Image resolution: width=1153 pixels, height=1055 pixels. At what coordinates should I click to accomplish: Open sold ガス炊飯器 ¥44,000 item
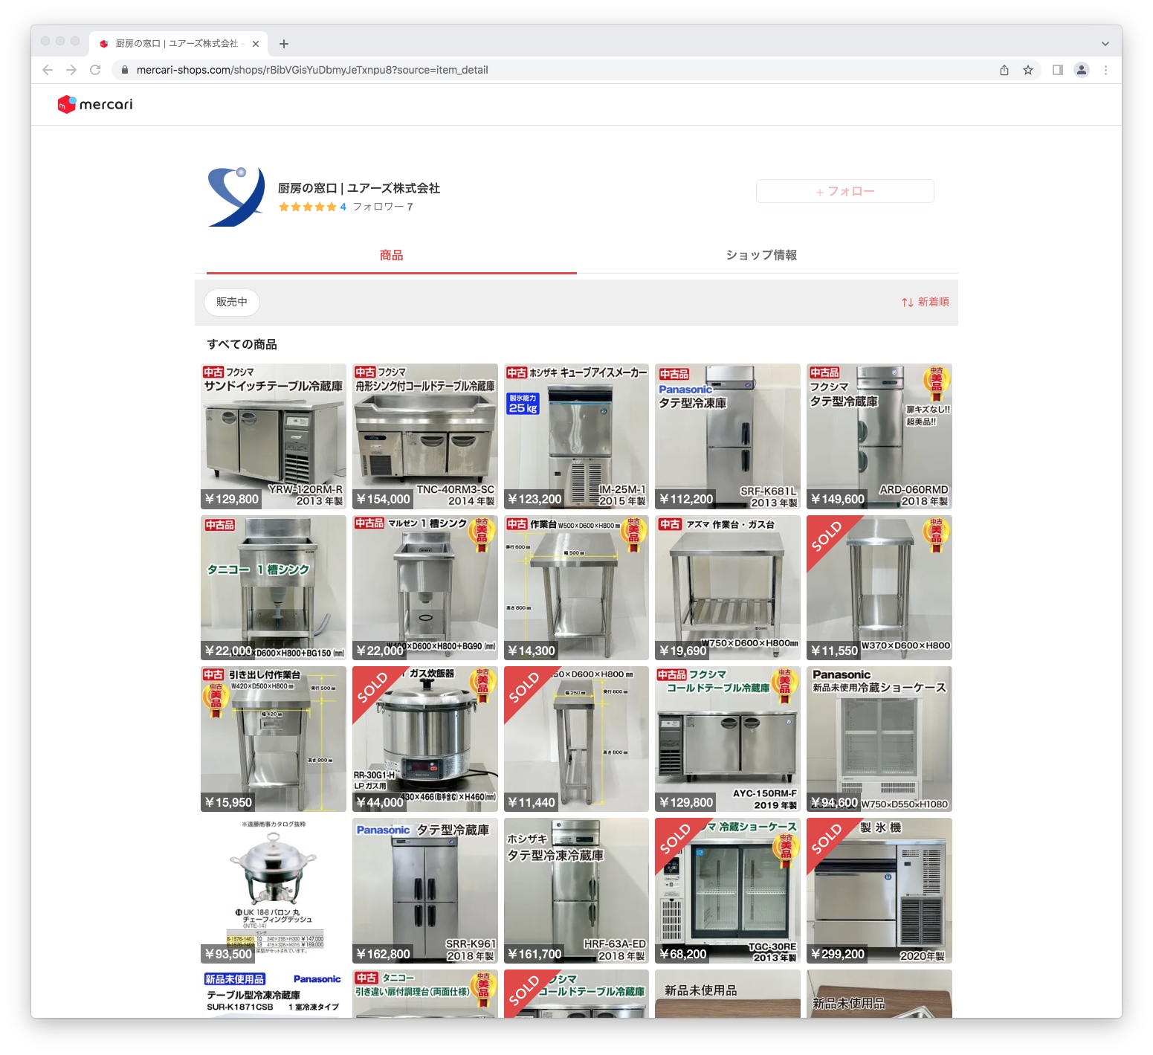425,739
